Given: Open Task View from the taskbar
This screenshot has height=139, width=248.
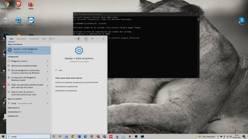Looking at the screenshot, I should (x=60, y=136).
